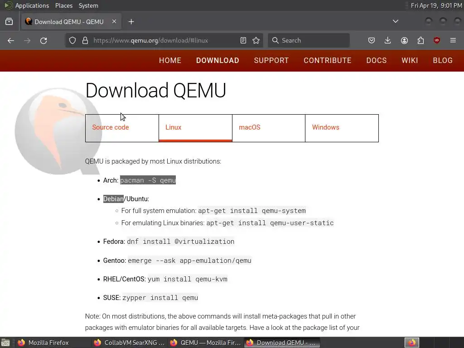Click 'apt-get install qemu-system' command
The width and height of the screenshot is (464, 348).
point(252,211)
